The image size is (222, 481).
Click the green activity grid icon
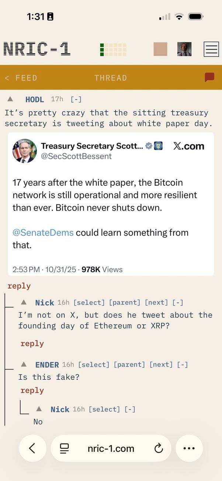coord(113,50)
